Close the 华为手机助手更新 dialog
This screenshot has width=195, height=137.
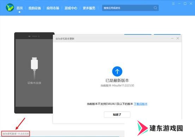[x=178, y=38]
